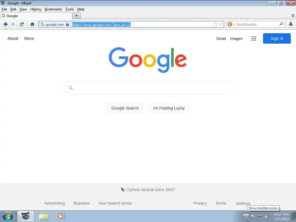Open the File menu
This screenshot has height=222, width=296.
tap(4, 9)
